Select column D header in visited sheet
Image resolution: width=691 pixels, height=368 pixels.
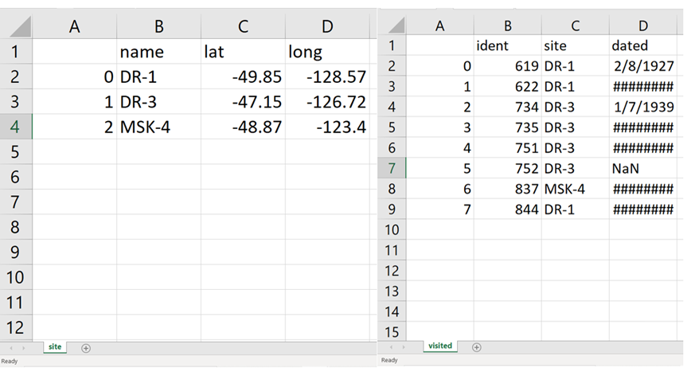point(643,25)
